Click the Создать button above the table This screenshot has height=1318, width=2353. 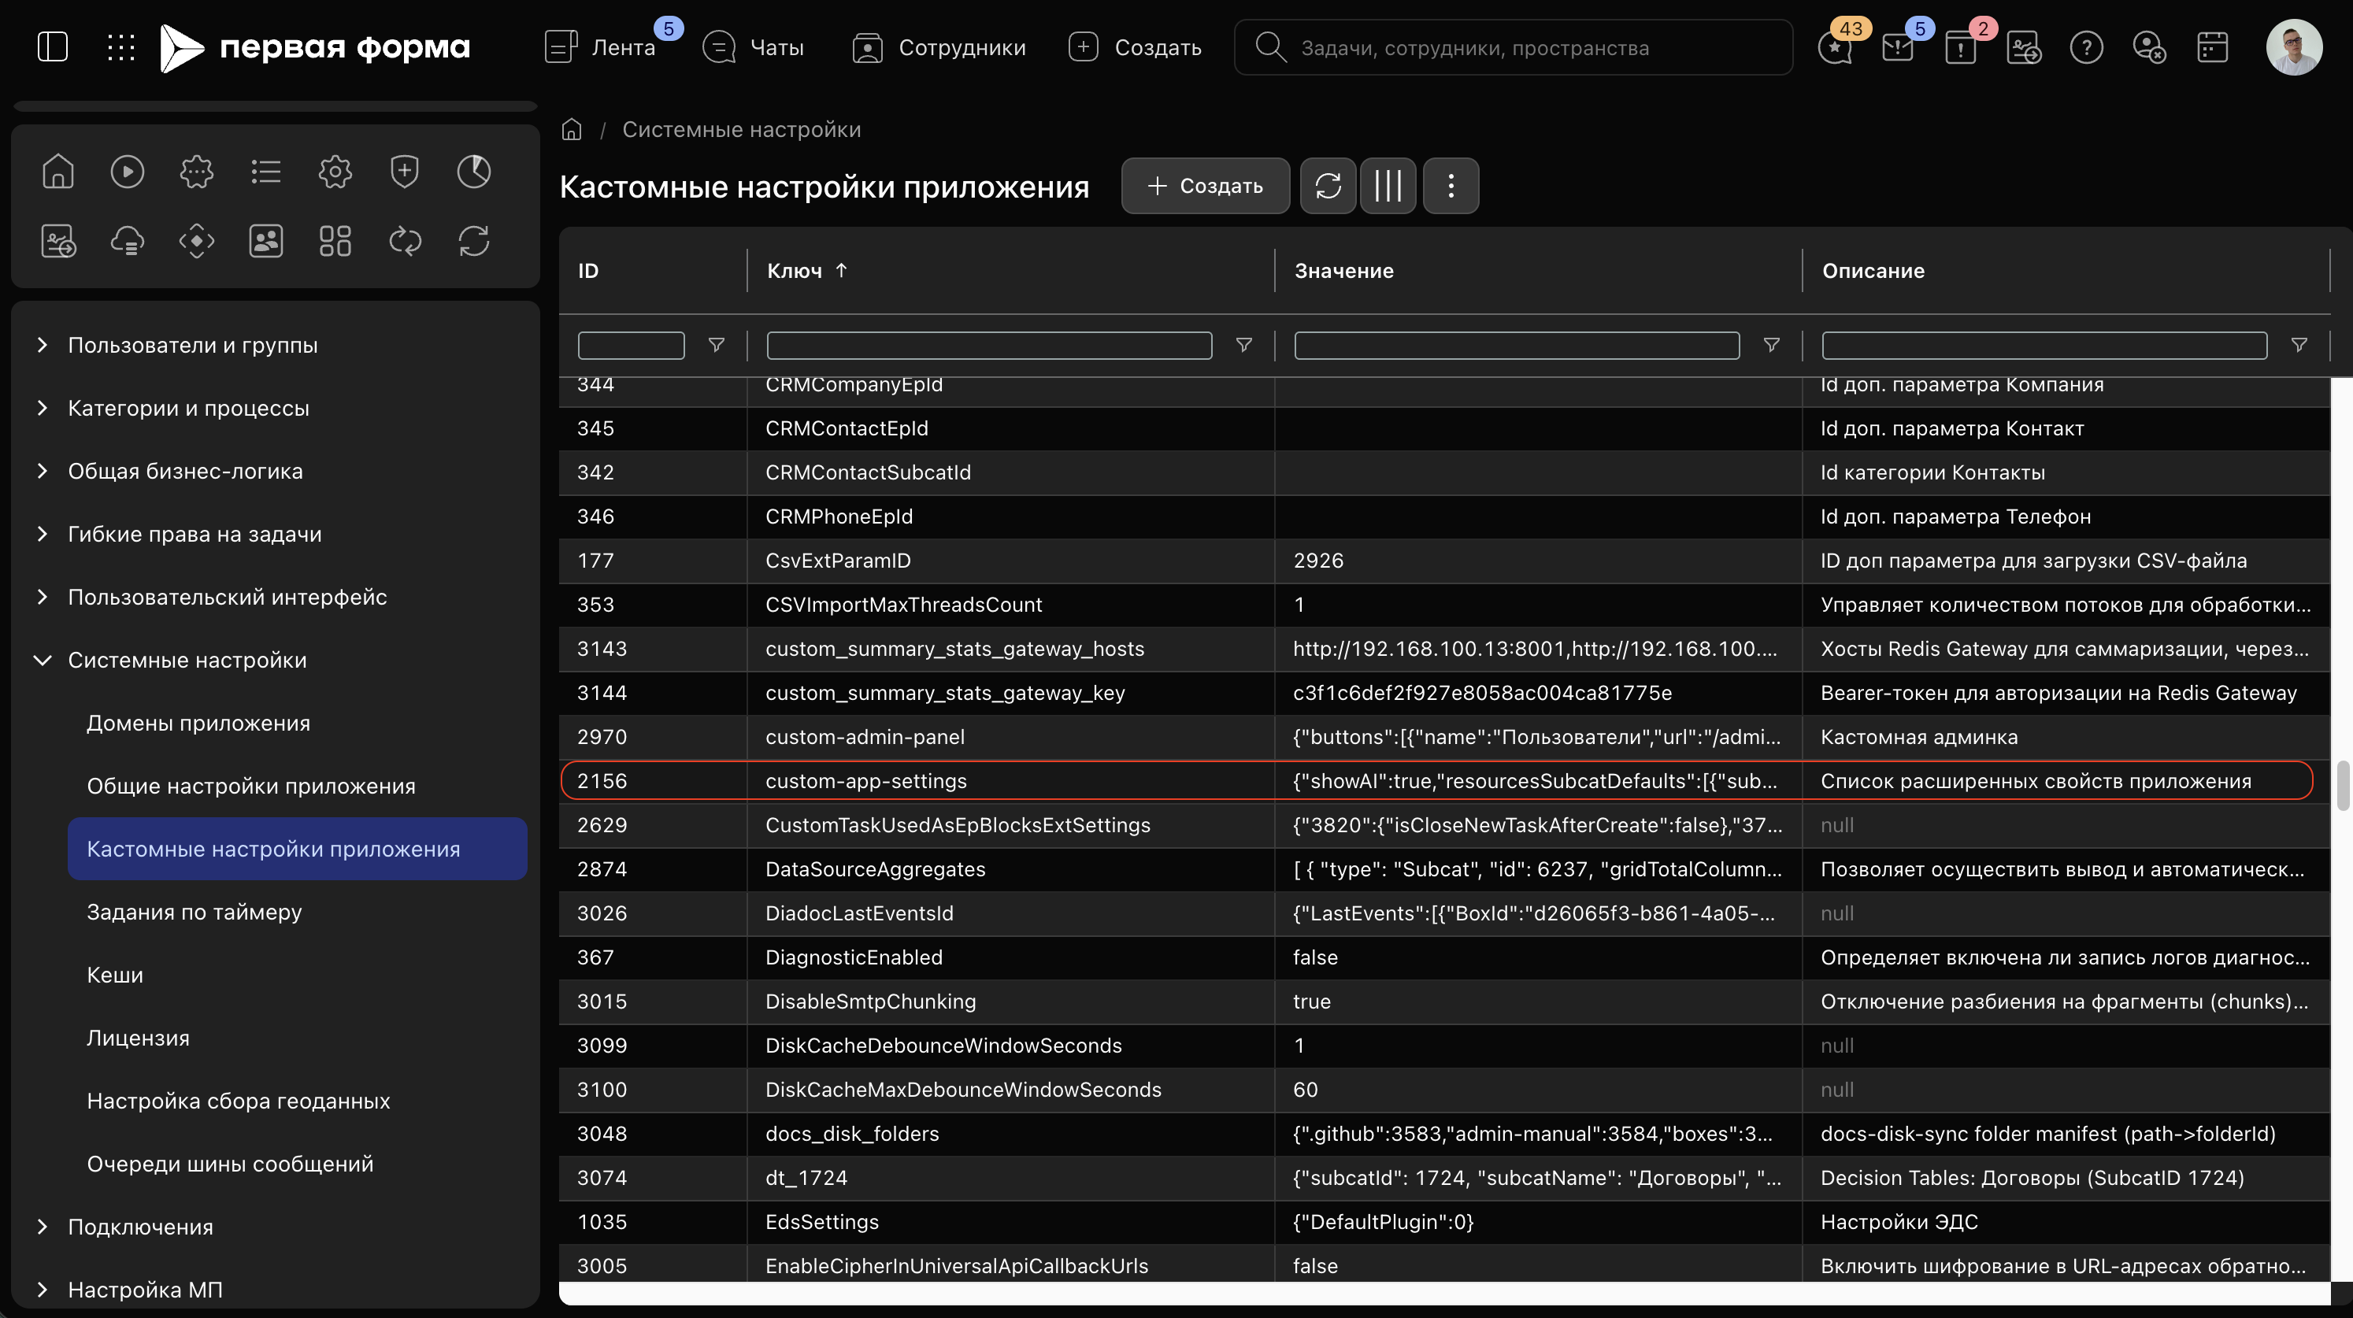(1205, 185)
